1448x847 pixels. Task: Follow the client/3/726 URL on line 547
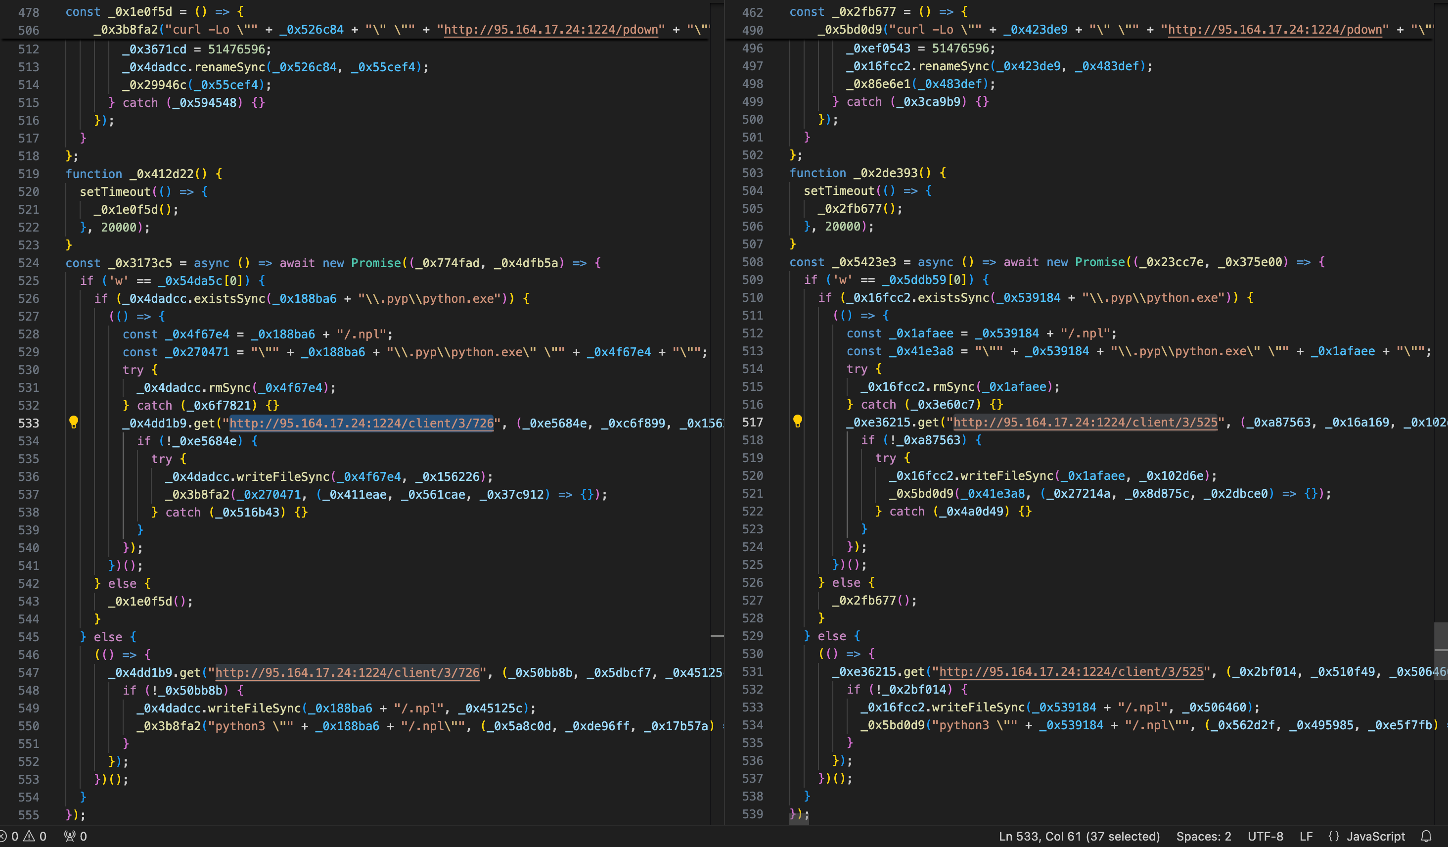coord(347,672)
